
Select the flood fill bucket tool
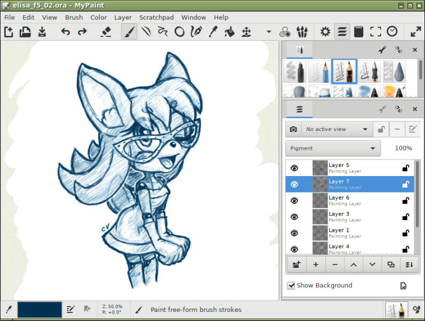pos(229,32)
